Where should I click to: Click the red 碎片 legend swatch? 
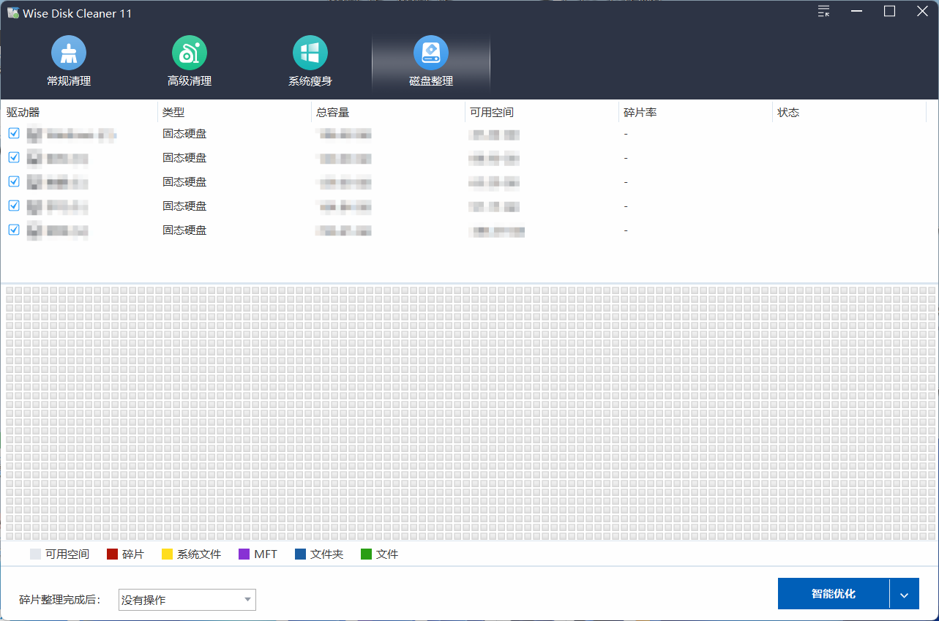tap(113, 554)
